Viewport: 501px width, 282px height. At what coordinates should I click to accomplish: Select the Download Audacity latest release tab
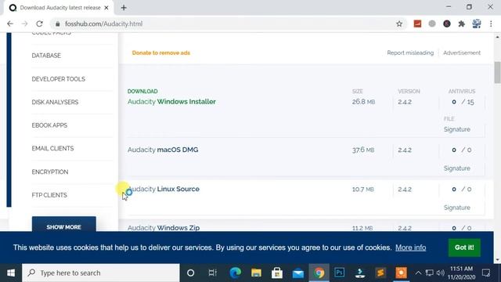pyautogui.click(x=59, y=8)
